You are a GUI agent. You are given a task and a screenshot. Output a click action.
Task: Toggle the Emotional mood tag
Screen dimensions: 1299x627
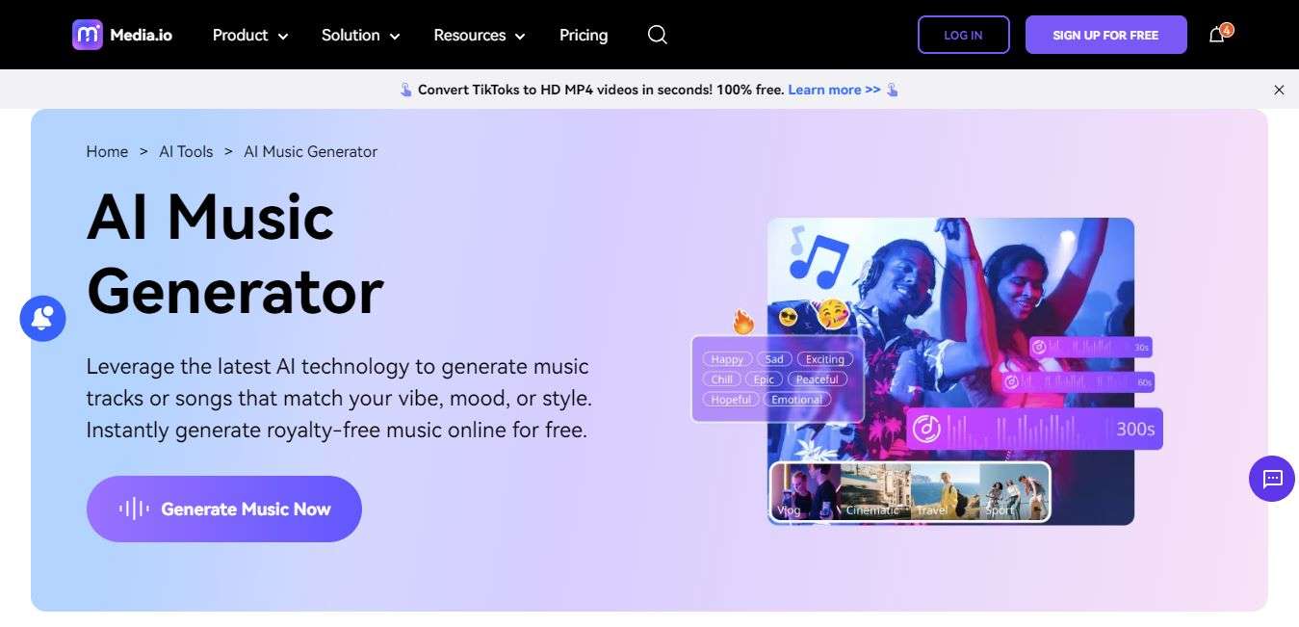[797, 400]
